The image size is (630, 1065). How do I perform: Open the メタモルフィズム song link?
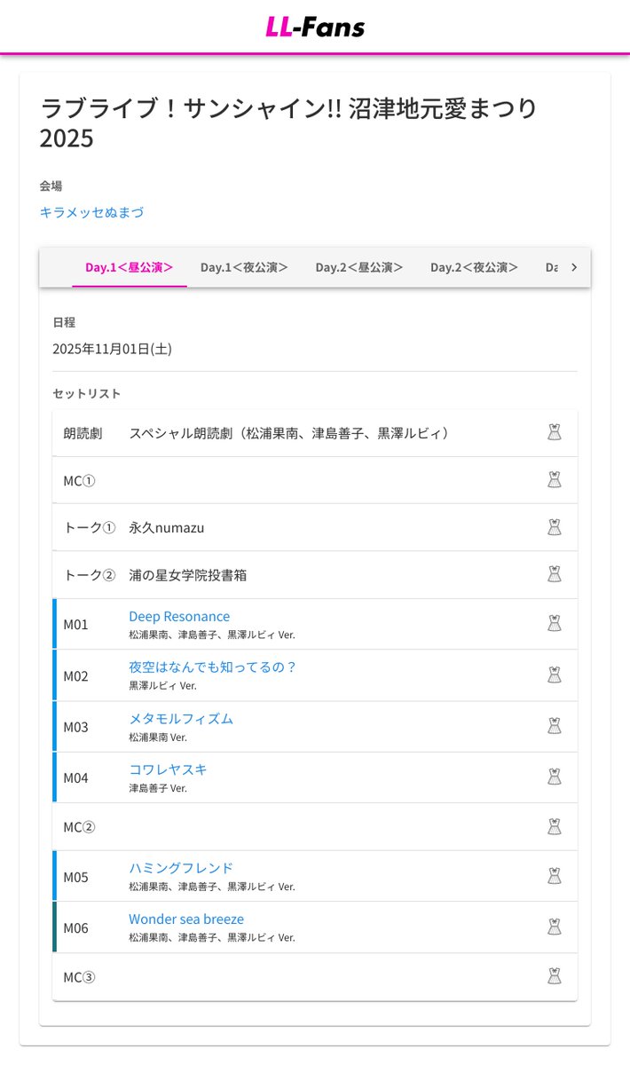181,718
